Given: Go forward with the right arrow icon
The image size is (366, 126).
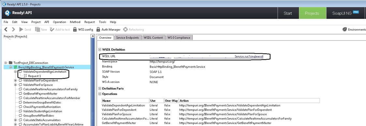Looking at the screenshot, I should coord(13,30).
